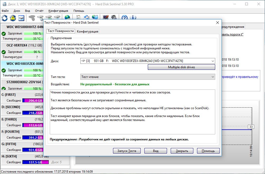Click the blue info 'i' toolbar icon
This screenshot has width=265, height=174.
133,18
